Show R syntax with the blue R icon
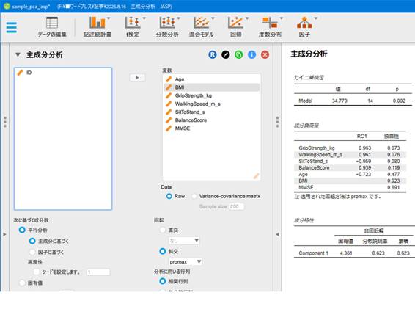Image resolution: width=415 pixels, height=312 pixels. pyautogui.click(x=213, y=54)
